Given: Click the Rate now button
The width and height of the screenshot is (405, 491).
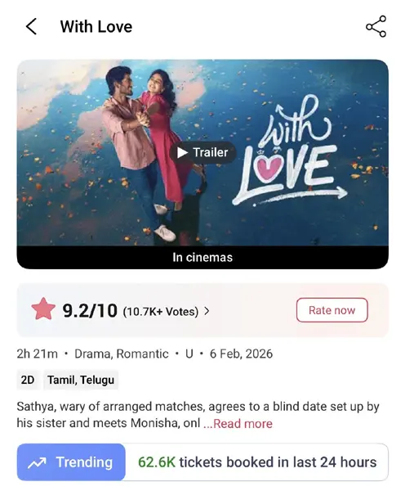Looking at the screenshot, I should point(332,310).
